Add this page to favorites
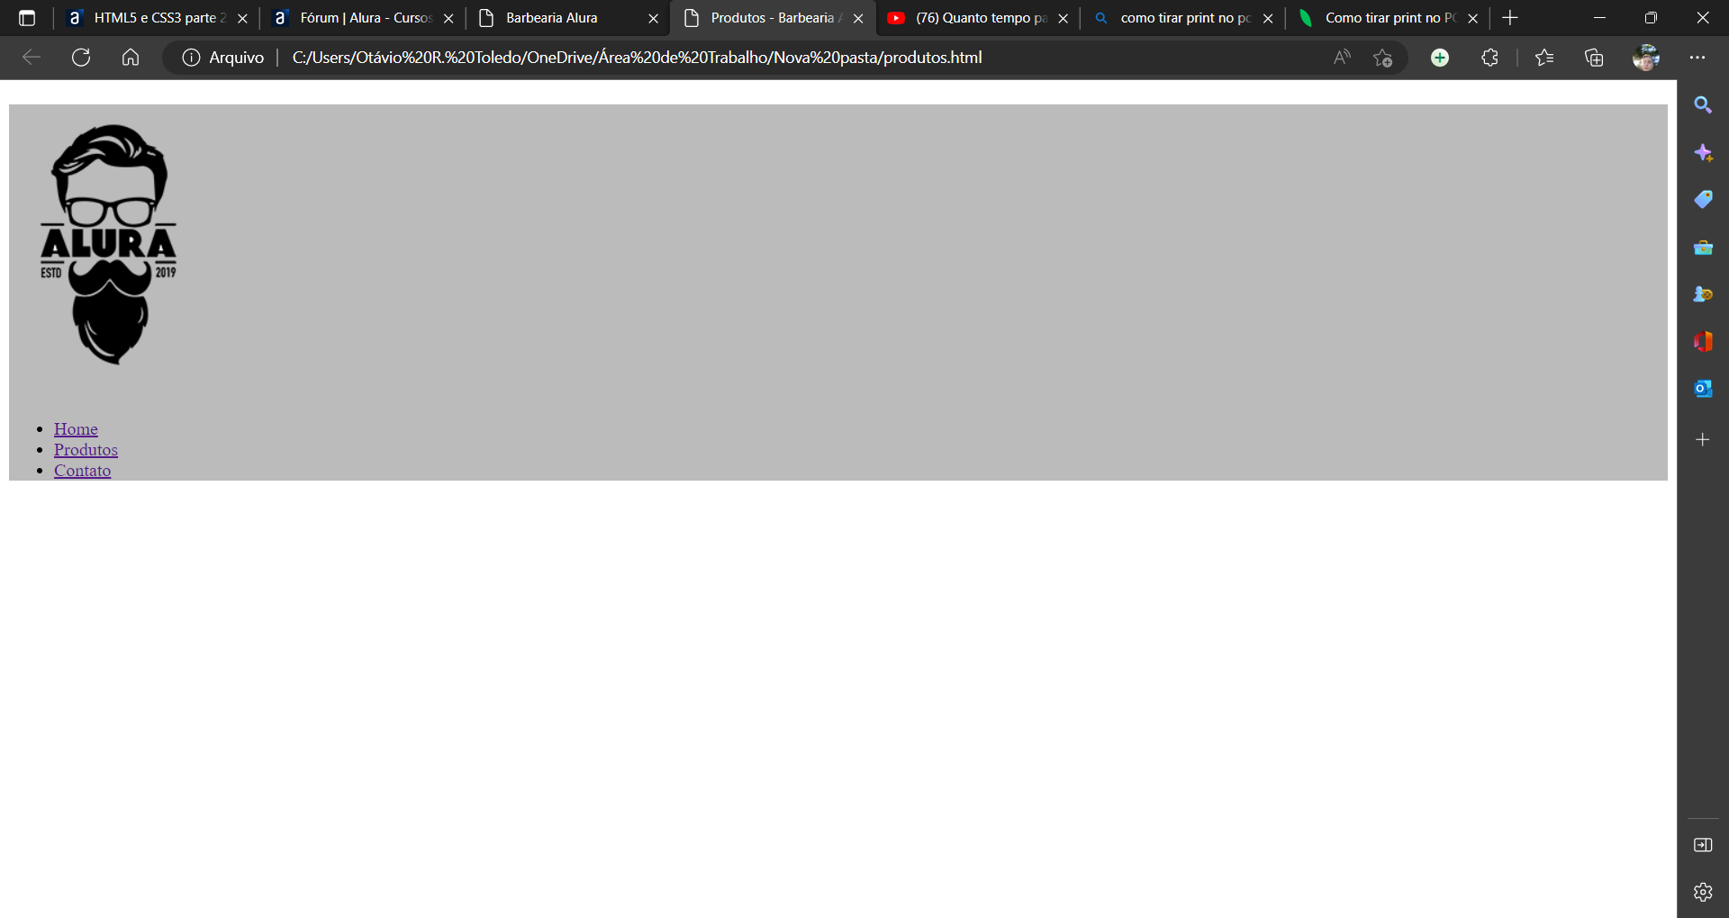Image resolution: width=1729 pixels, height=918 pixels. coord(1382,58)
